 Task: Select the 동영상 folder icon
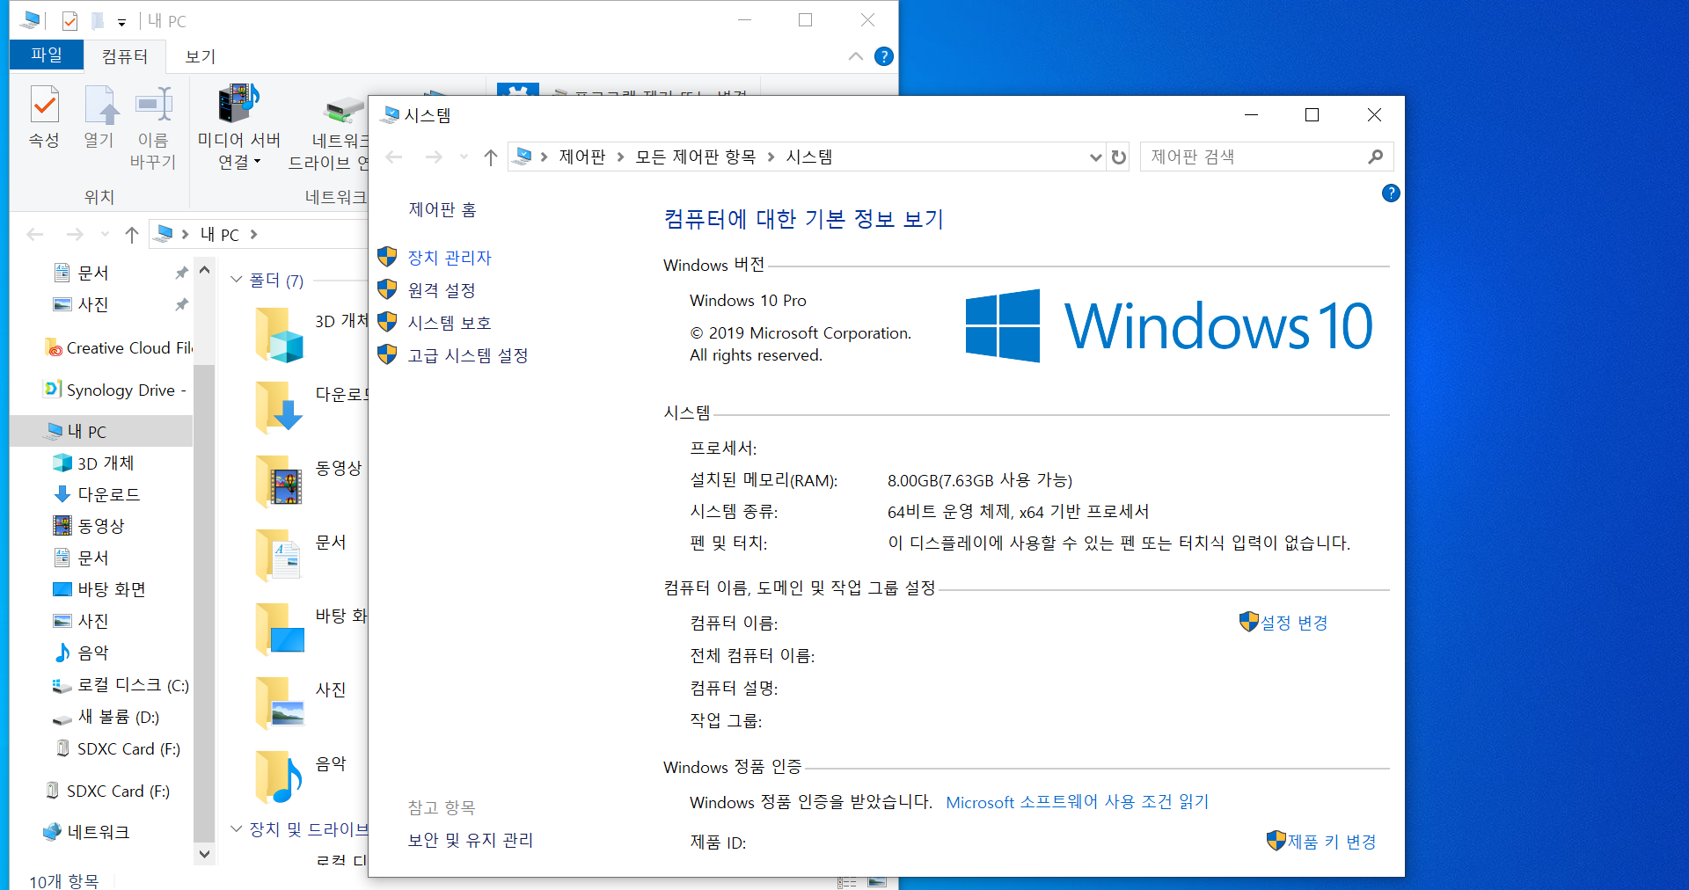coord(280,482)
